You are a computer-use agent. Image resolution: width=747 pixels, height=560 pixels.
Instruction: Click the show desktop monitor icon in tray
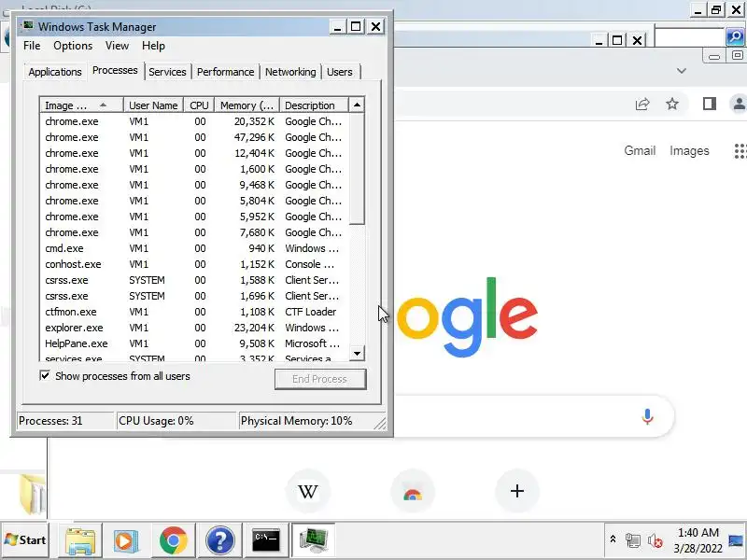(x=736, y=540)
